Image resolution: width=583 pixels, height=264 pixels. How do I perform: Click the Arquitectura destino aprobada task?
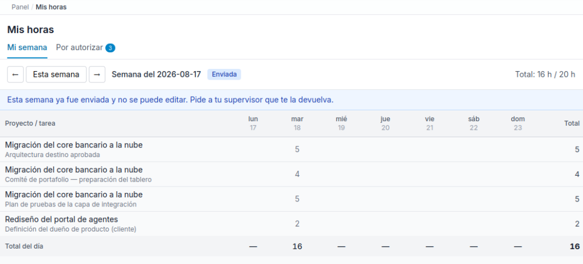point(52,155)
